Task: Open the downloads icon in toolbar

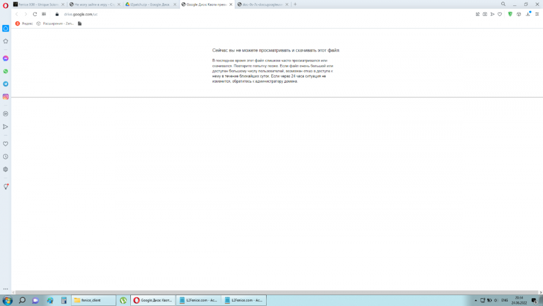Action: (528, 14)
